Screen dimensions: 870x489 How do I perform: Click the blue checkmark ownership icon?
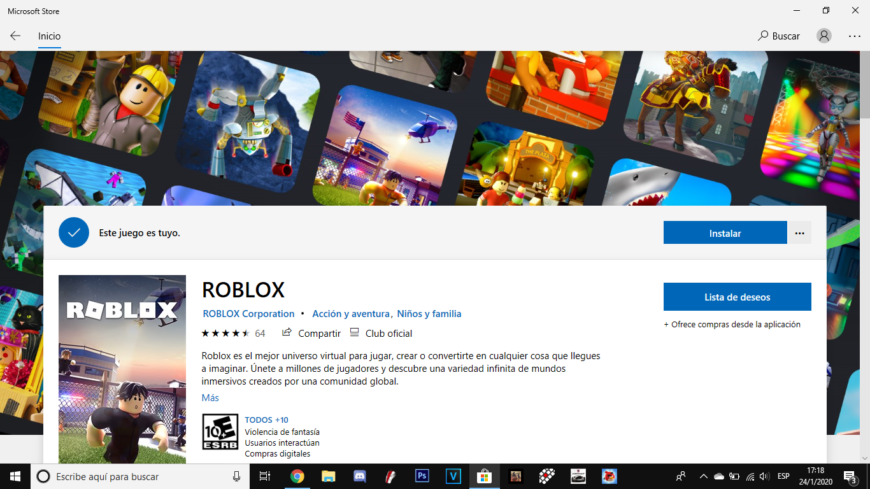tap(74, 232)
